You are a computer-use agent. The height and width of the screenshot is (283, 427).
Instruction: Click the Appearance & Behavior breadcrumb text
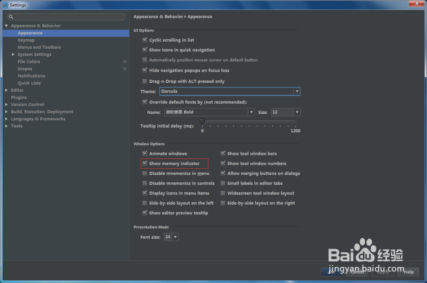158,17
